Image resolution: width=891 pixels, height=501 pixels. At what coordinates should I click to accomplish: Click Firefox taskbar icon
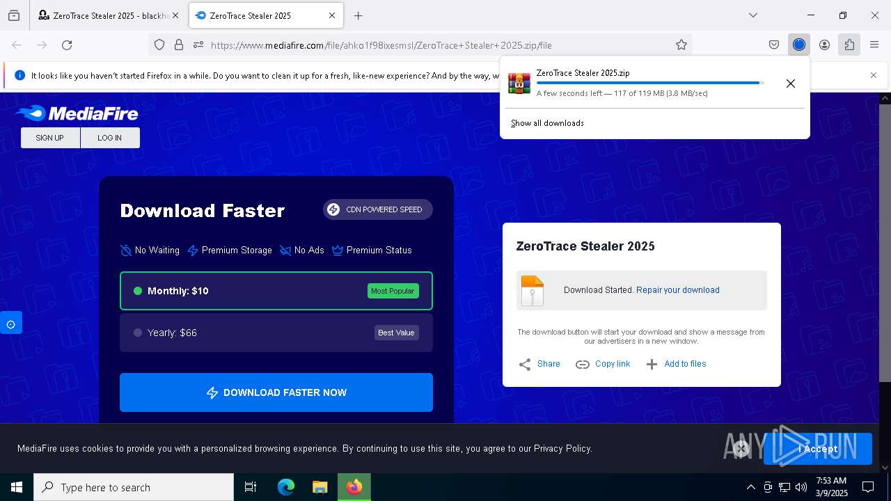pos(354,487)
